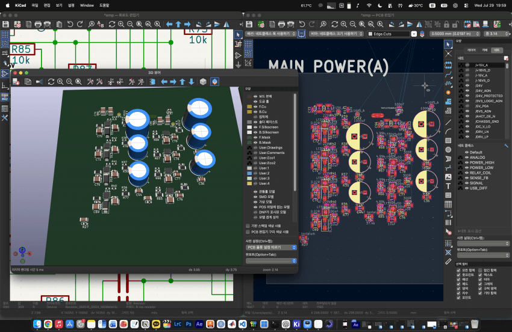Switch to the 네트 tab in appearance panel
512x332 pixels.
click(x=497, y=50)
